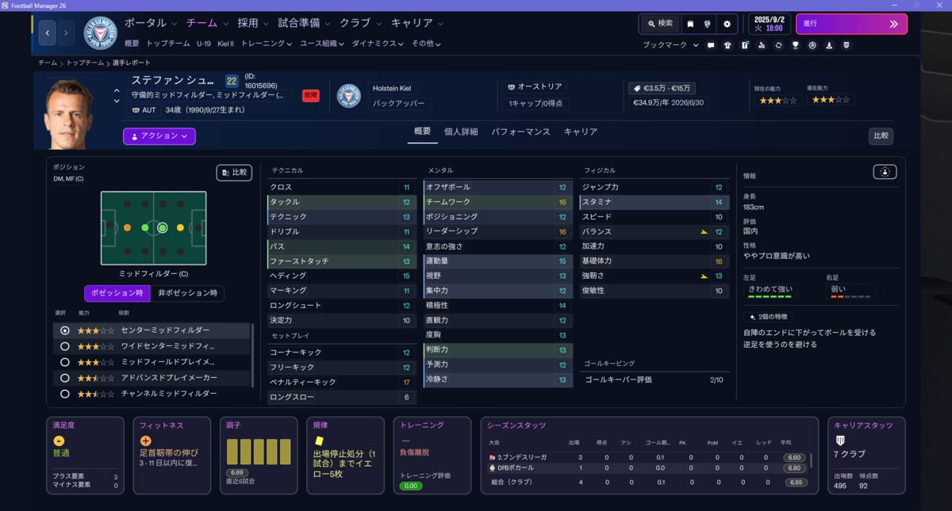Click the Holstein Kiel club name link

click(393, 89)
